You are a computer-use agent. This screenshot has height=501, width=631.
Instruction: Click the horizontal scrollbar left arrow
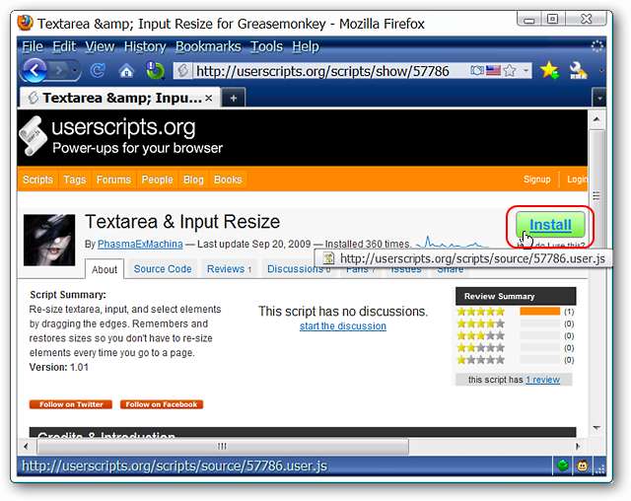[x=27, y=446]
